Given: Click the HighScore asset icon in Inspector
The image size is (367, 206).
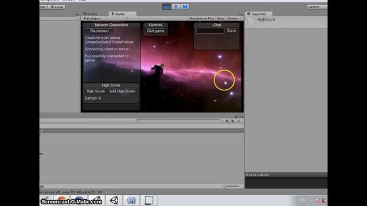Looking at the screenshot, I should [251, 22].
